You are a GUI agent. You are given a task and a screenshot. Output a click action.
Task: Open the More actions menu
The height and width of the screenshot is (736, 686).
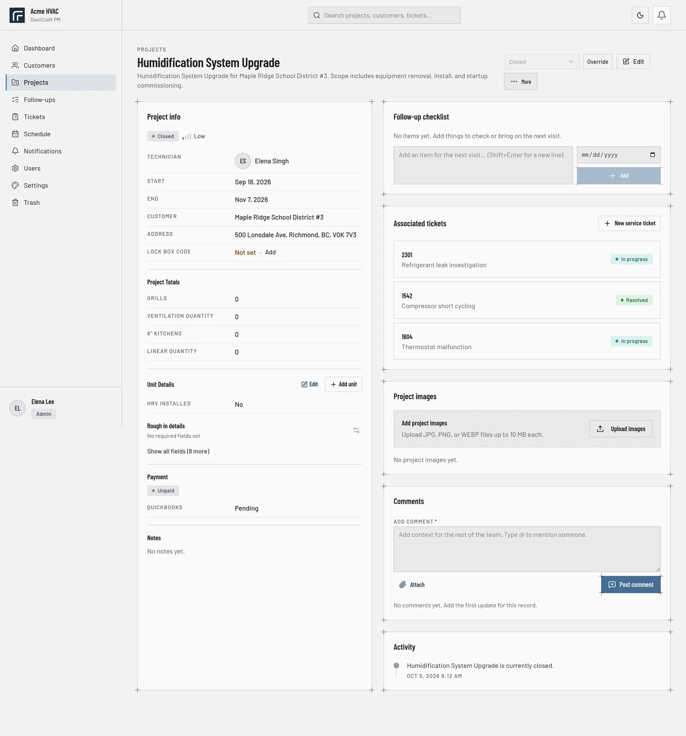pyautogui.click(x=521, y=81)
